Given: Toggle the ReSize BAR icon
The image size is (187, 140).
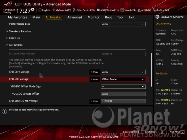Looking at the screenshot, I should click(155, 10).
